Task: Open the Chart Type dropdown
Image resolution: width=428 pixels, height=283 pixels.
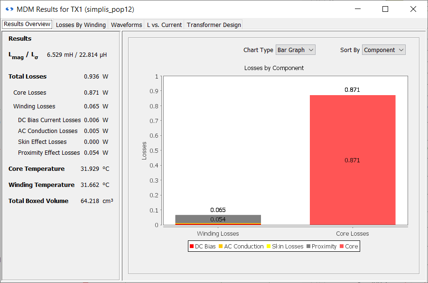Action: pos(295,50)
